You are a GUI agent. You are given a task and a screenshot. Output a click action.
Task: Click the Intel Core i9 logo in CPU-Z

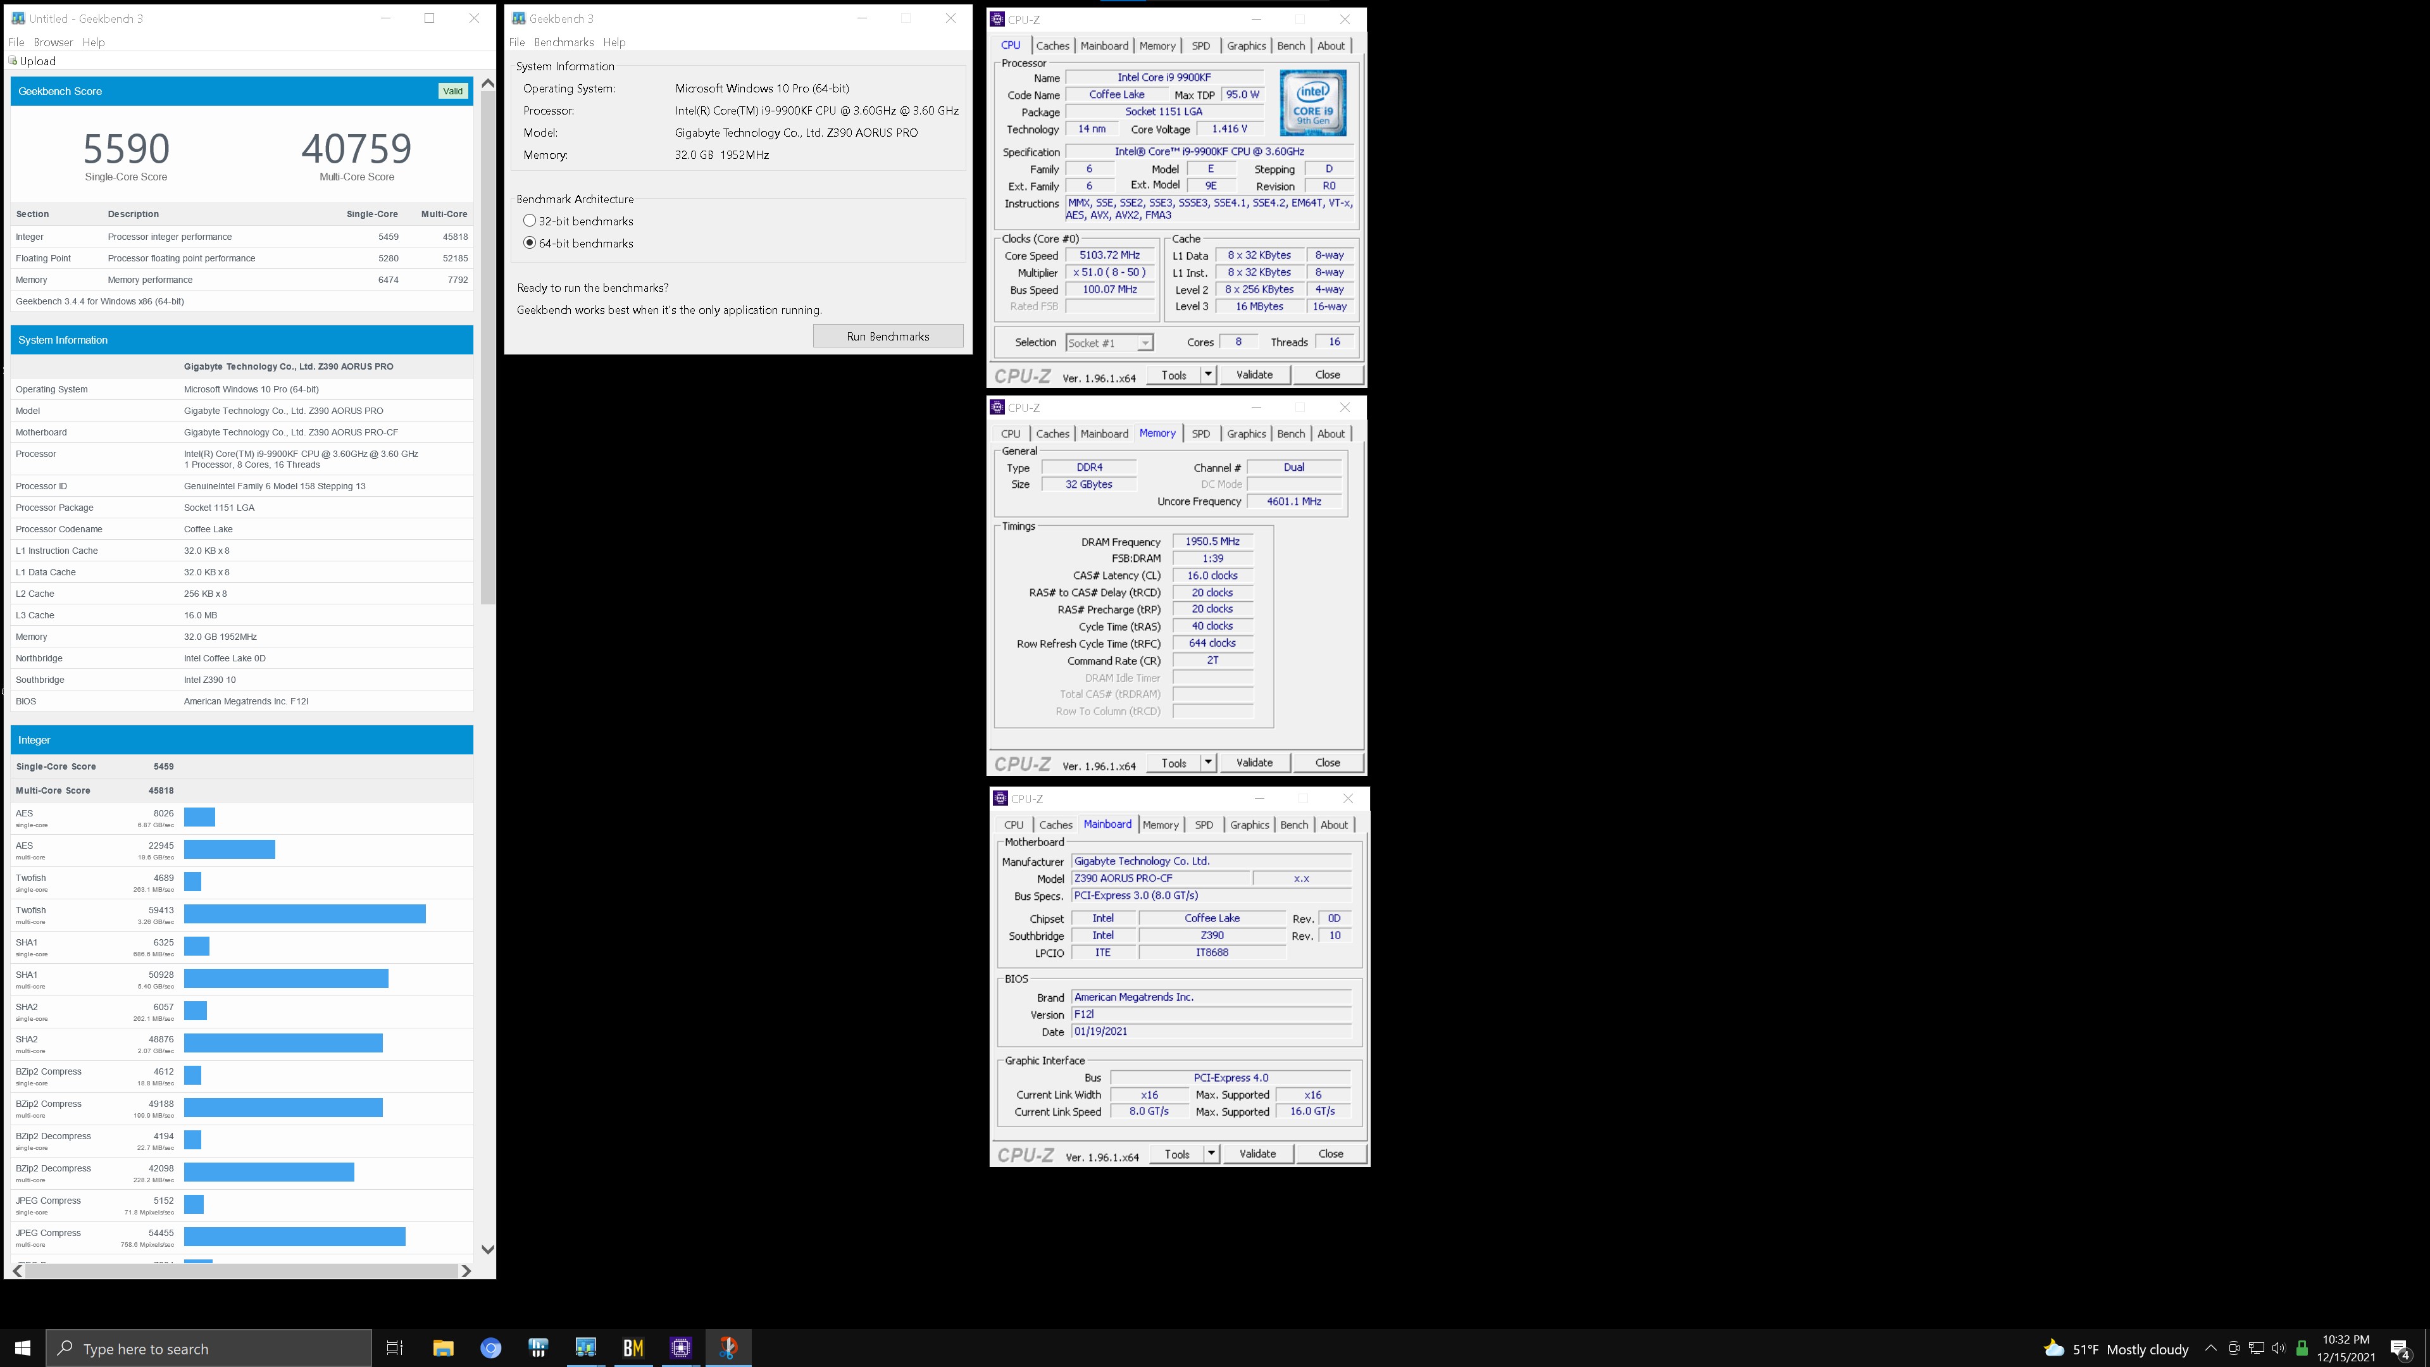(1312, 103)
